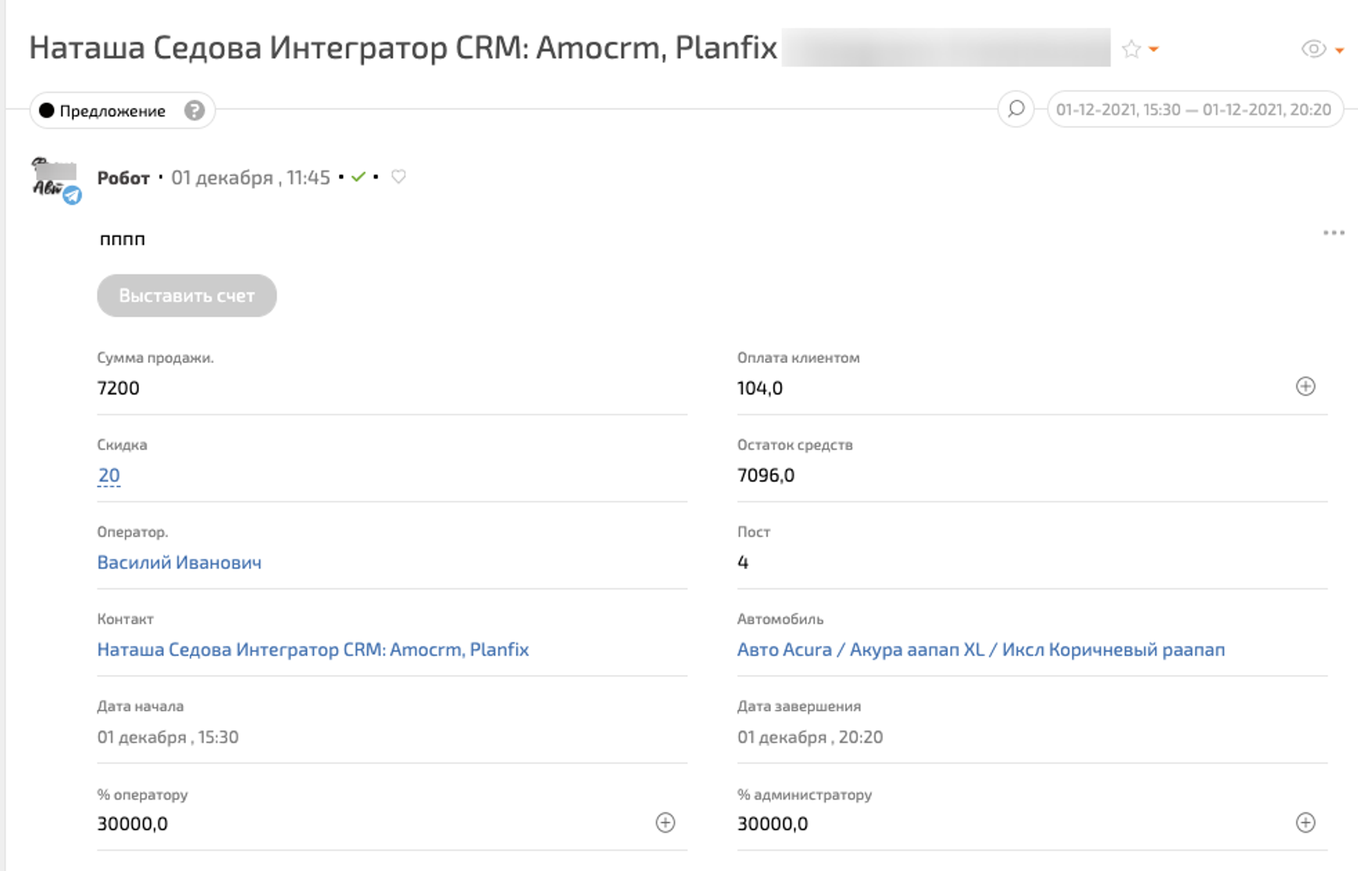1358x871 pixels.
Task: Click plus icon in % администратору field
Action: (x=1305, y=822)
